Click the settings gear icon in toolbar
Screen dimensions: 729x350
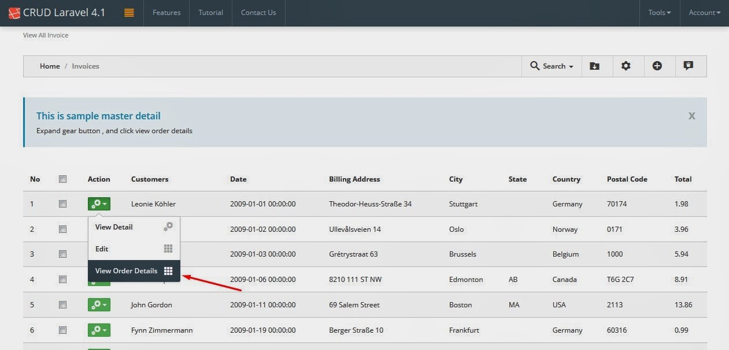627,66
